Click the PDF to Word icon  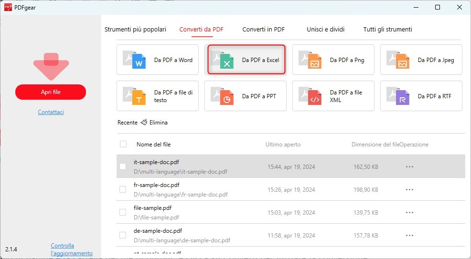pyautogui.click(x=134, y=60)
